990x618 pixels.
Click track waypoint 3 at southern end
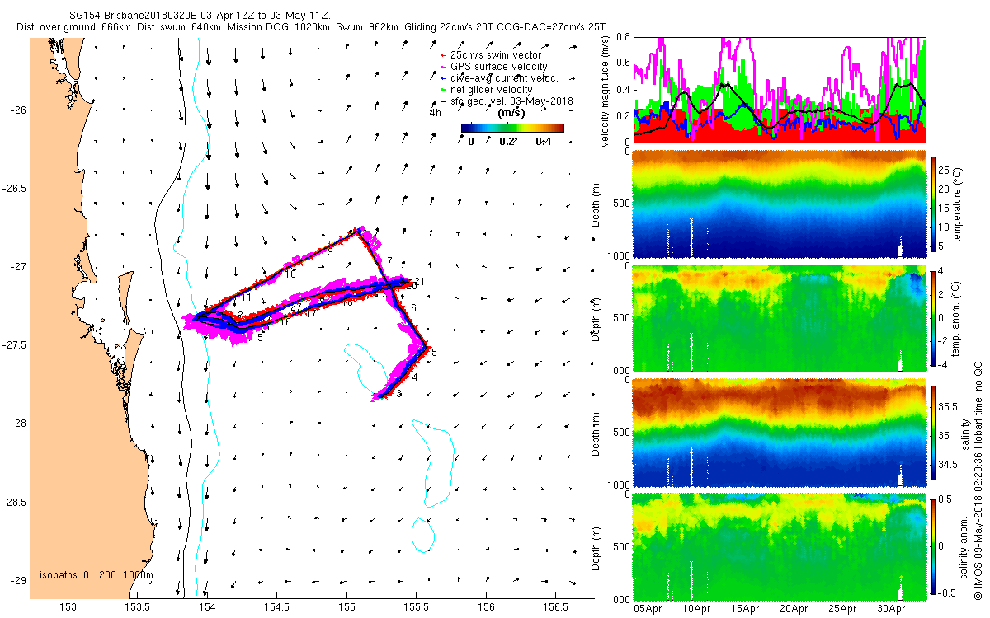click(x=398, y=395)
